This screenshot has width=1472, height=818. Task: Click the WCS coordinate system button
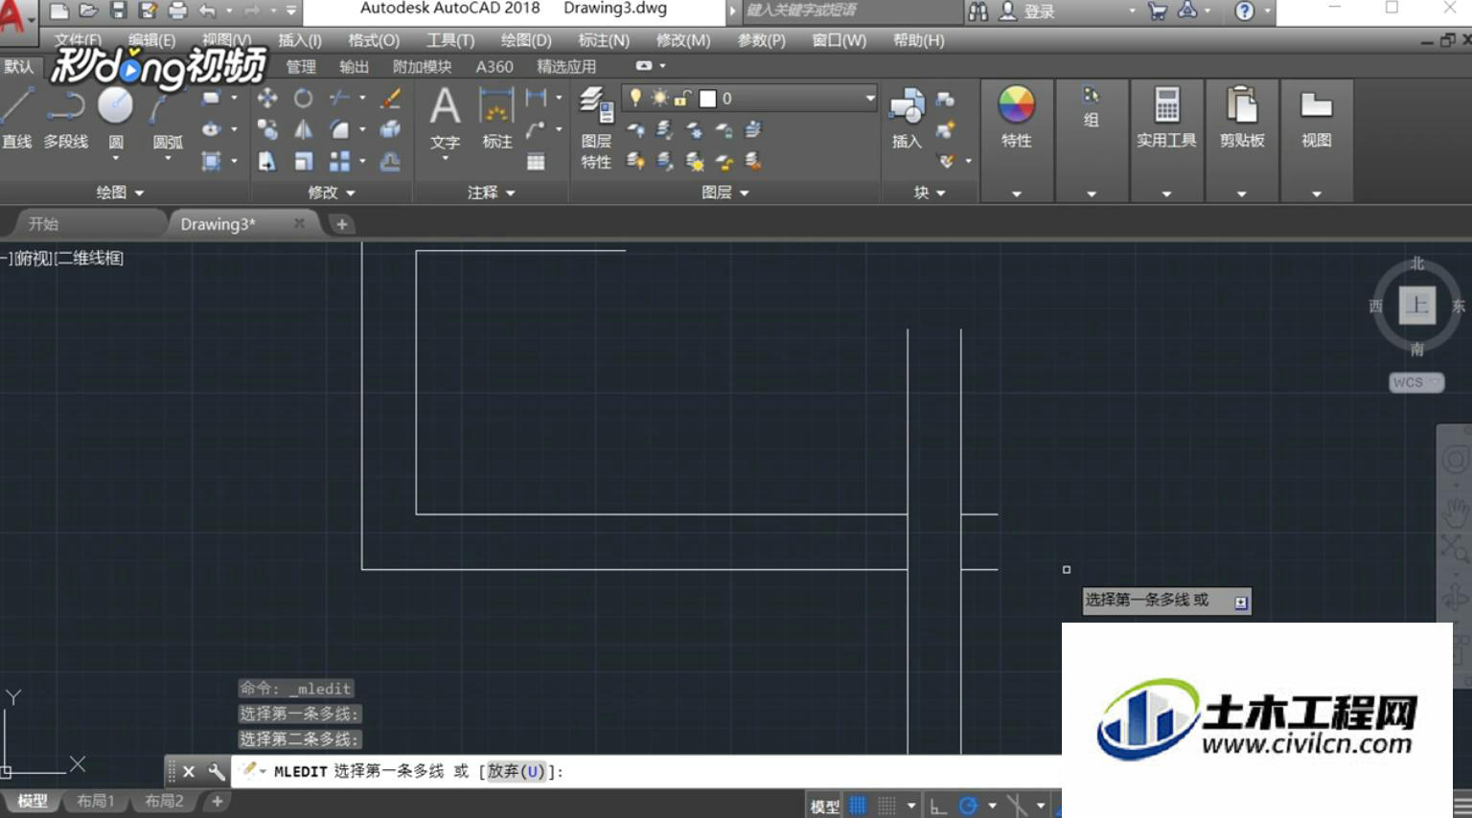tap(1416, 382)
